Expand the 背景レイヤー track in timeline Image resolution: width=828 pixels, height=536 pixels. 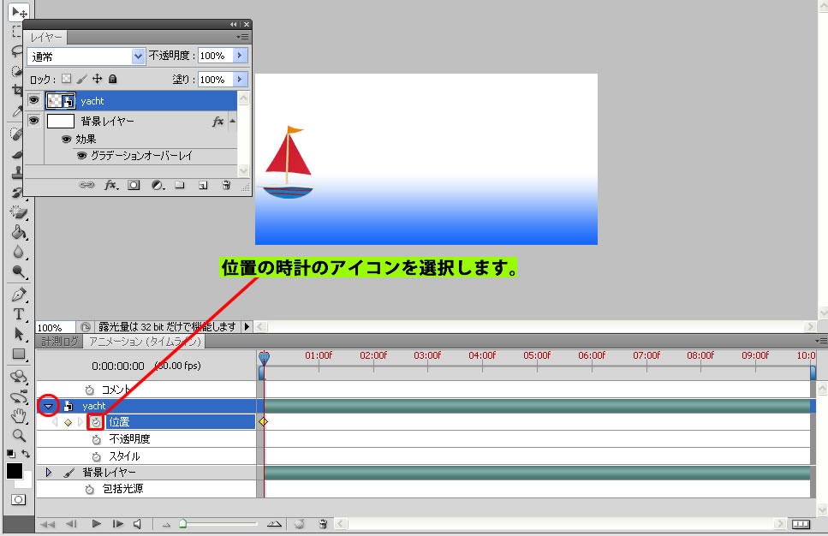coord(49,473)
